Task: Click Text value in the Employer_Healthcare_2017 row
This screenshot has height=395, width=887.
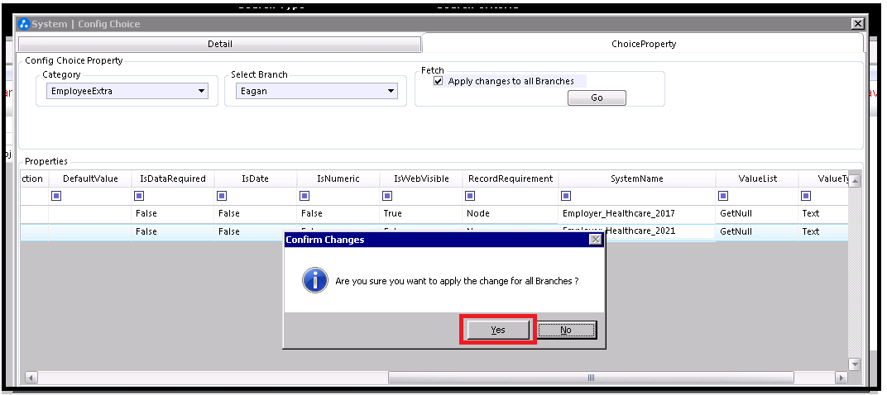Action: click(x=823, y=213)
